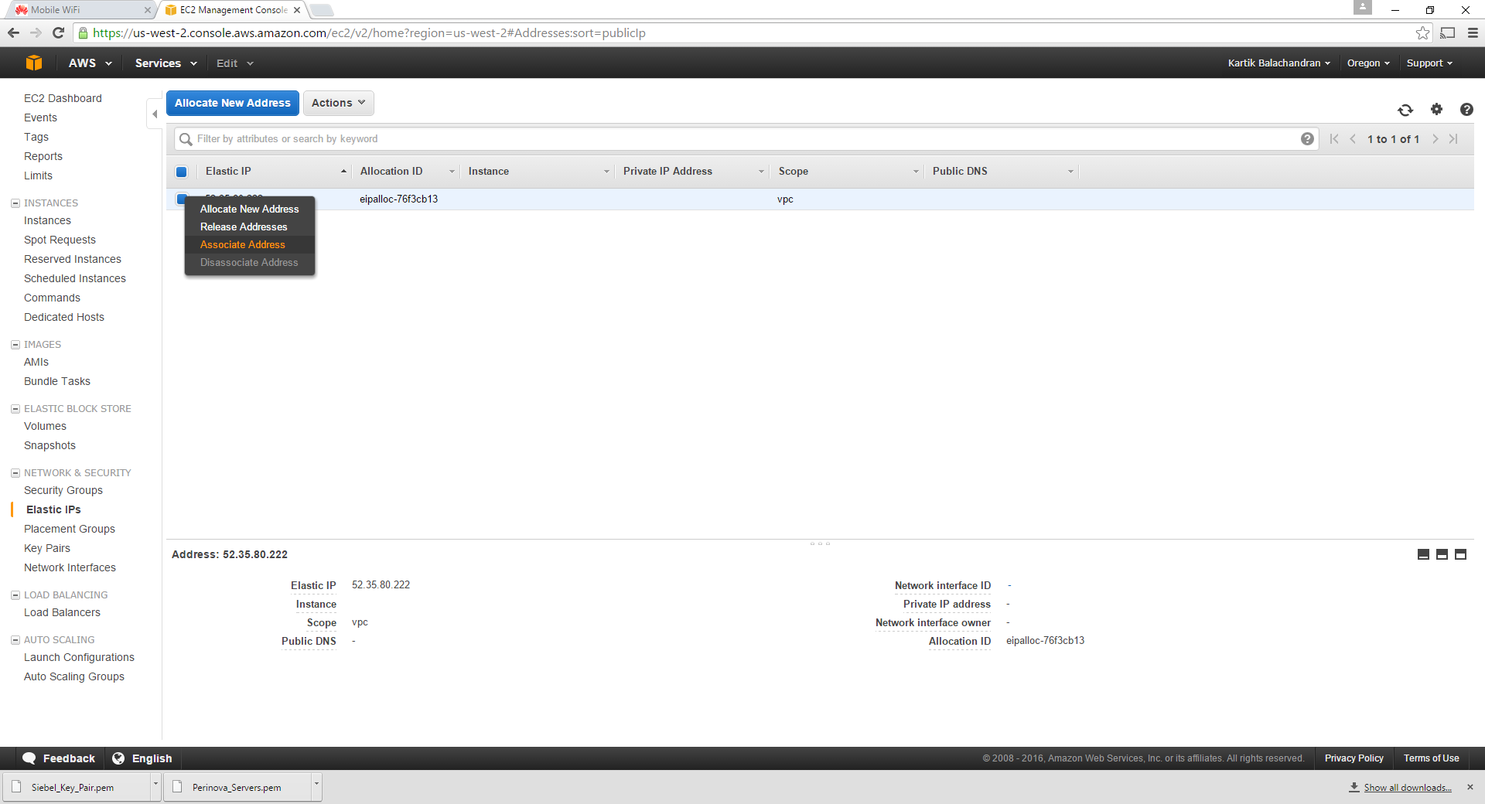Open the Kartik Balachandran account menu
Image resolution: width=1485 pixels, height=804 pixels.
(x=1278, y=63)
